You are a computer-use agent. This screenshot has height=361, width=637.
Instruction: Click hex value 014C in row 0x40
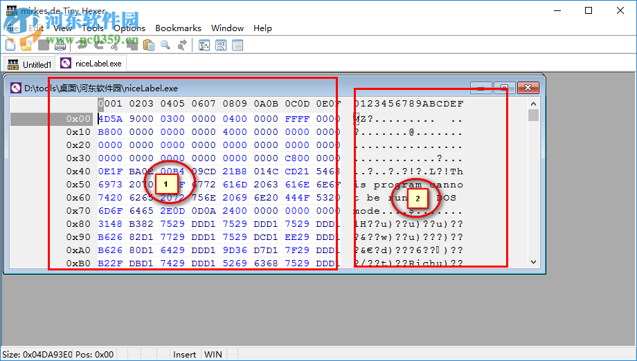click(x=266, y=172)
